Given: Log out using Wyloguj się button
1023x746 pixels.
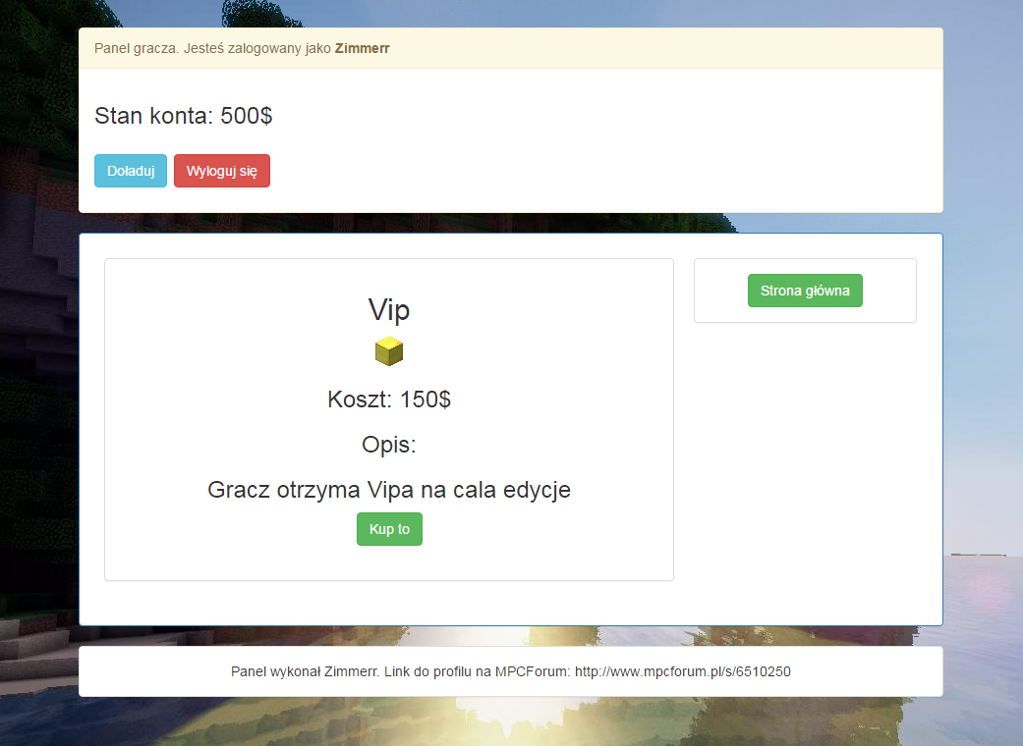Looking at the screenshot, I should pos(222,171).
